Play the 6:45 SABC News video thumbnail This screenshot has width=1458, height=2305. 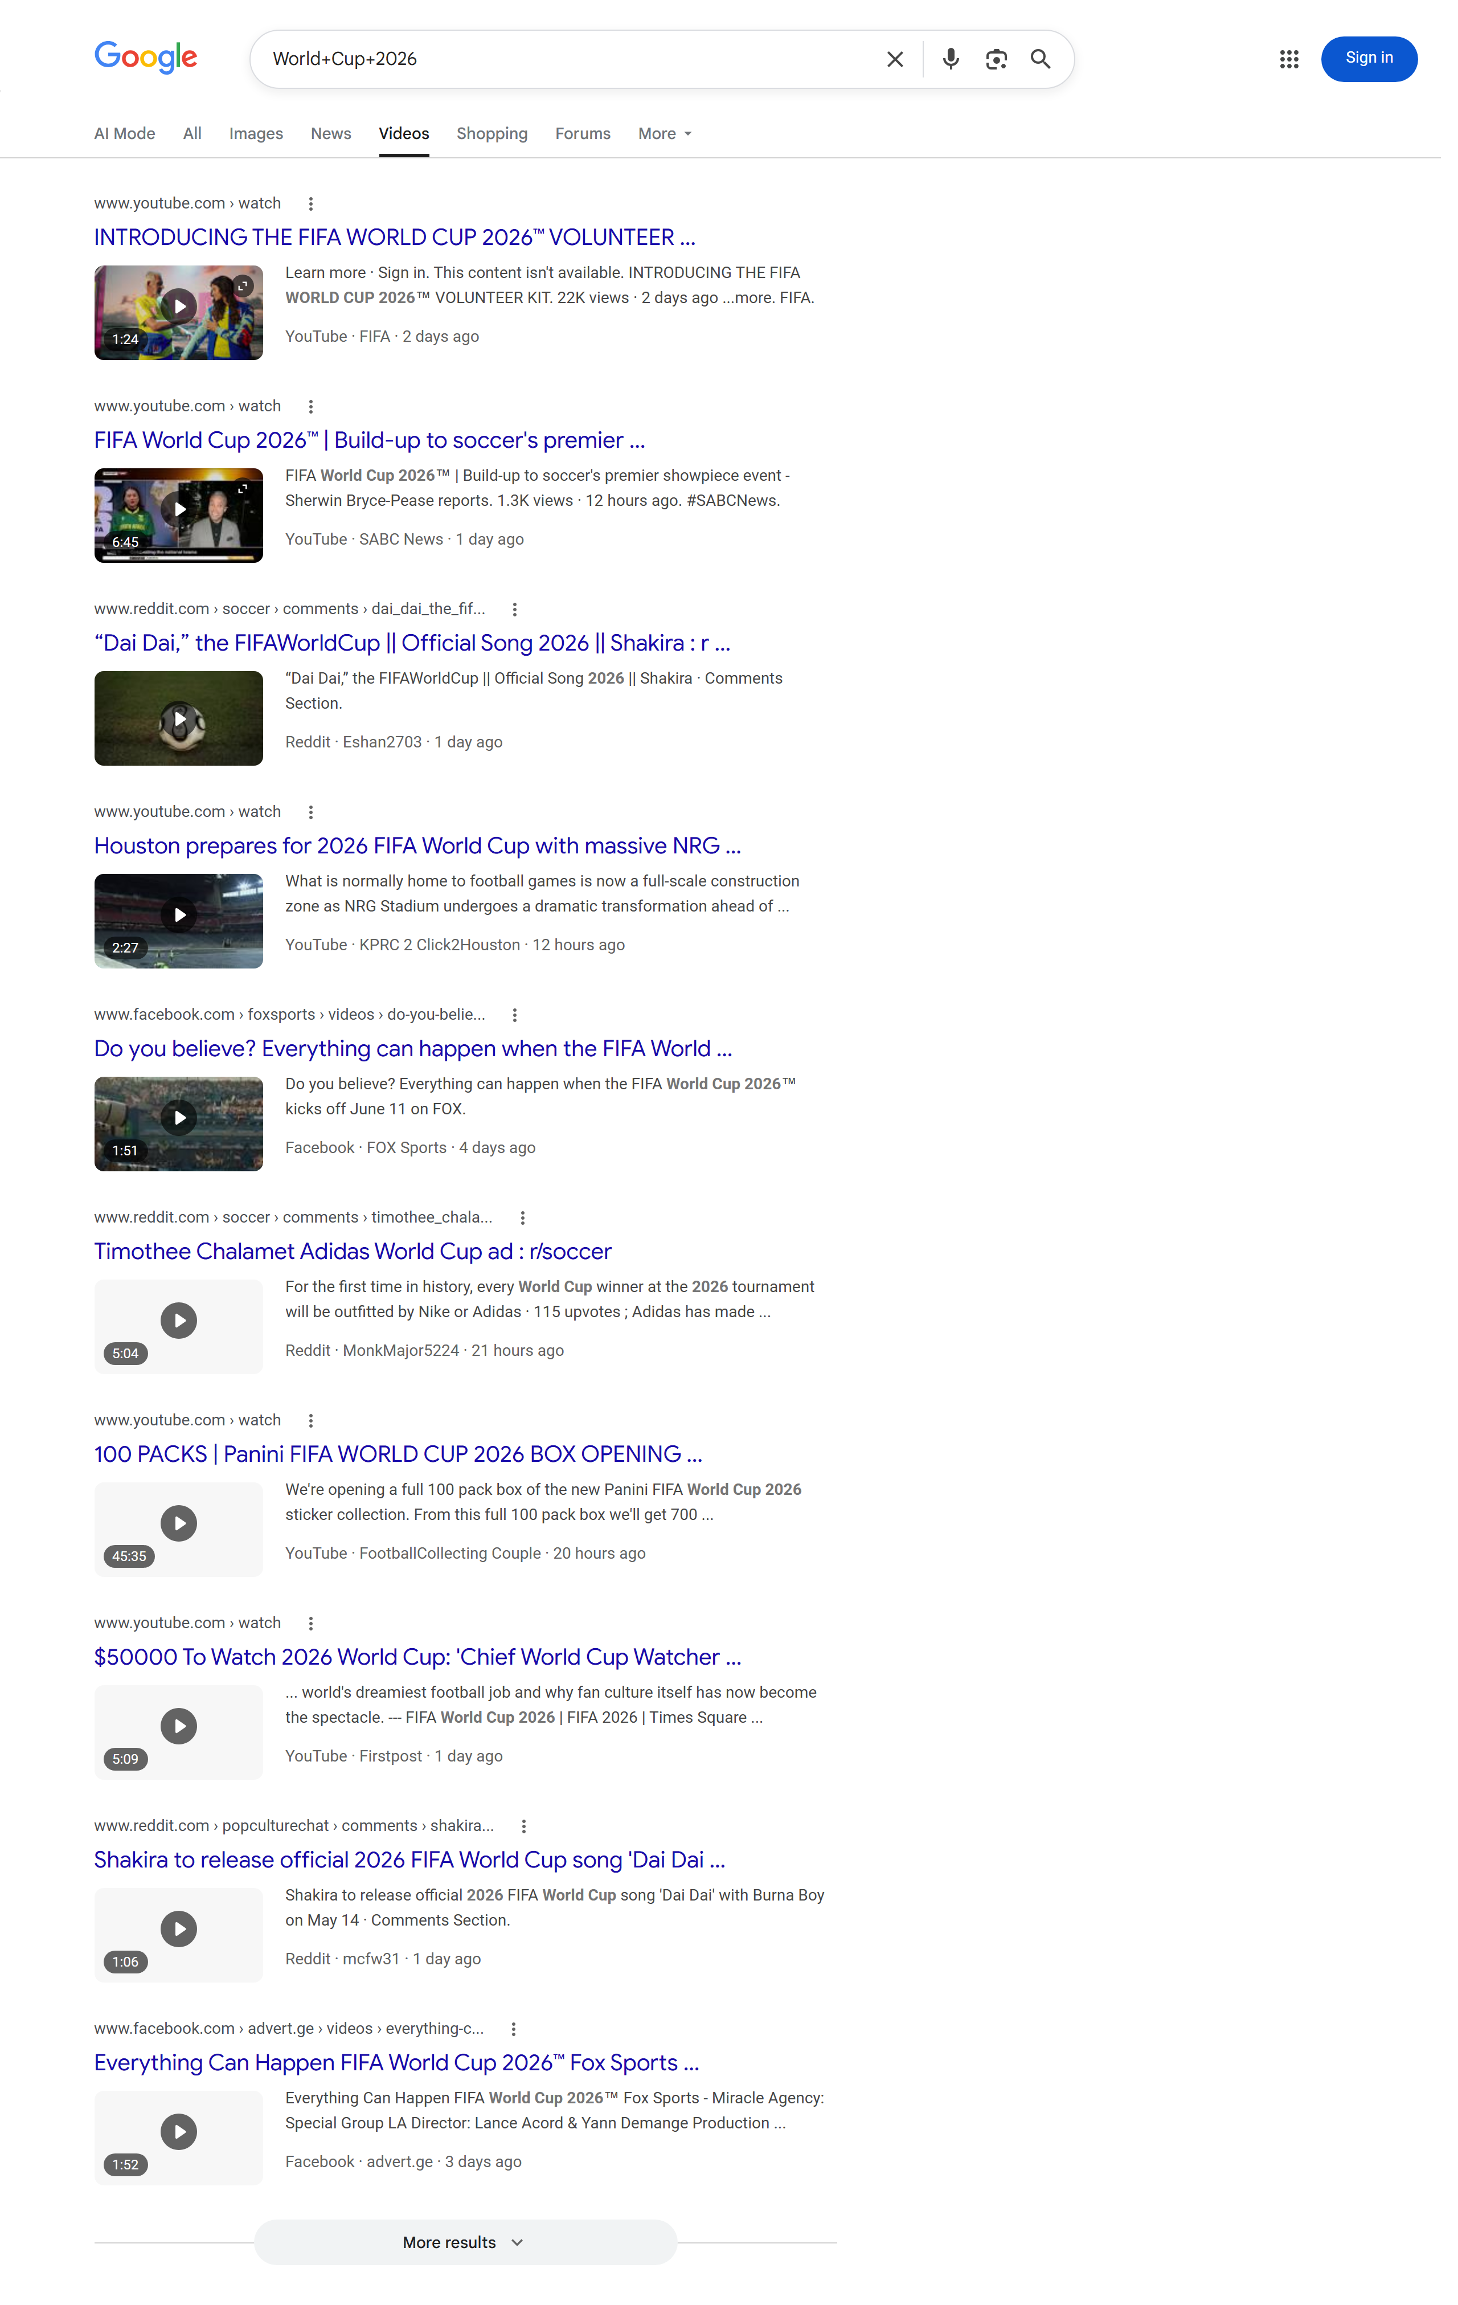[178, 516]
